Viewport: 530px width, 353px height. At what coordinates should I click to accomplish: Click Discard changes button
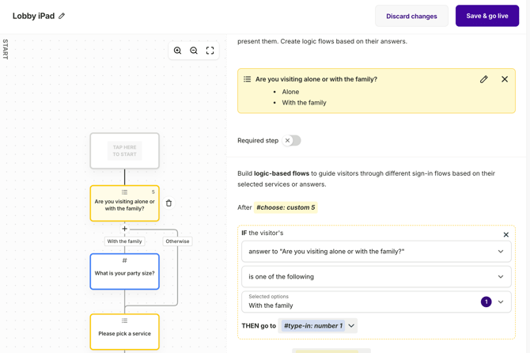point(411,16)
